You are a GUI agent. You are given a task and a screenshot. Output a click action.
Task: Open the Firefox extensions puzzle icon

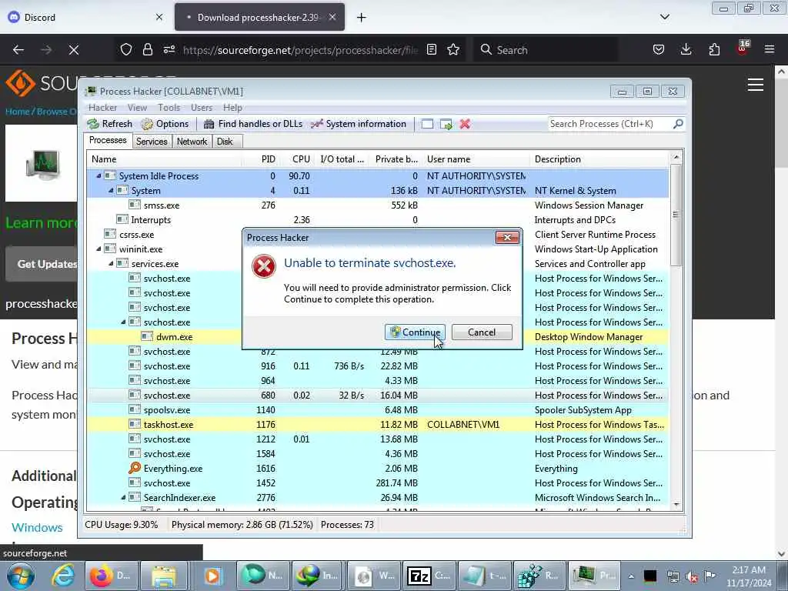[x=714, y=49]
